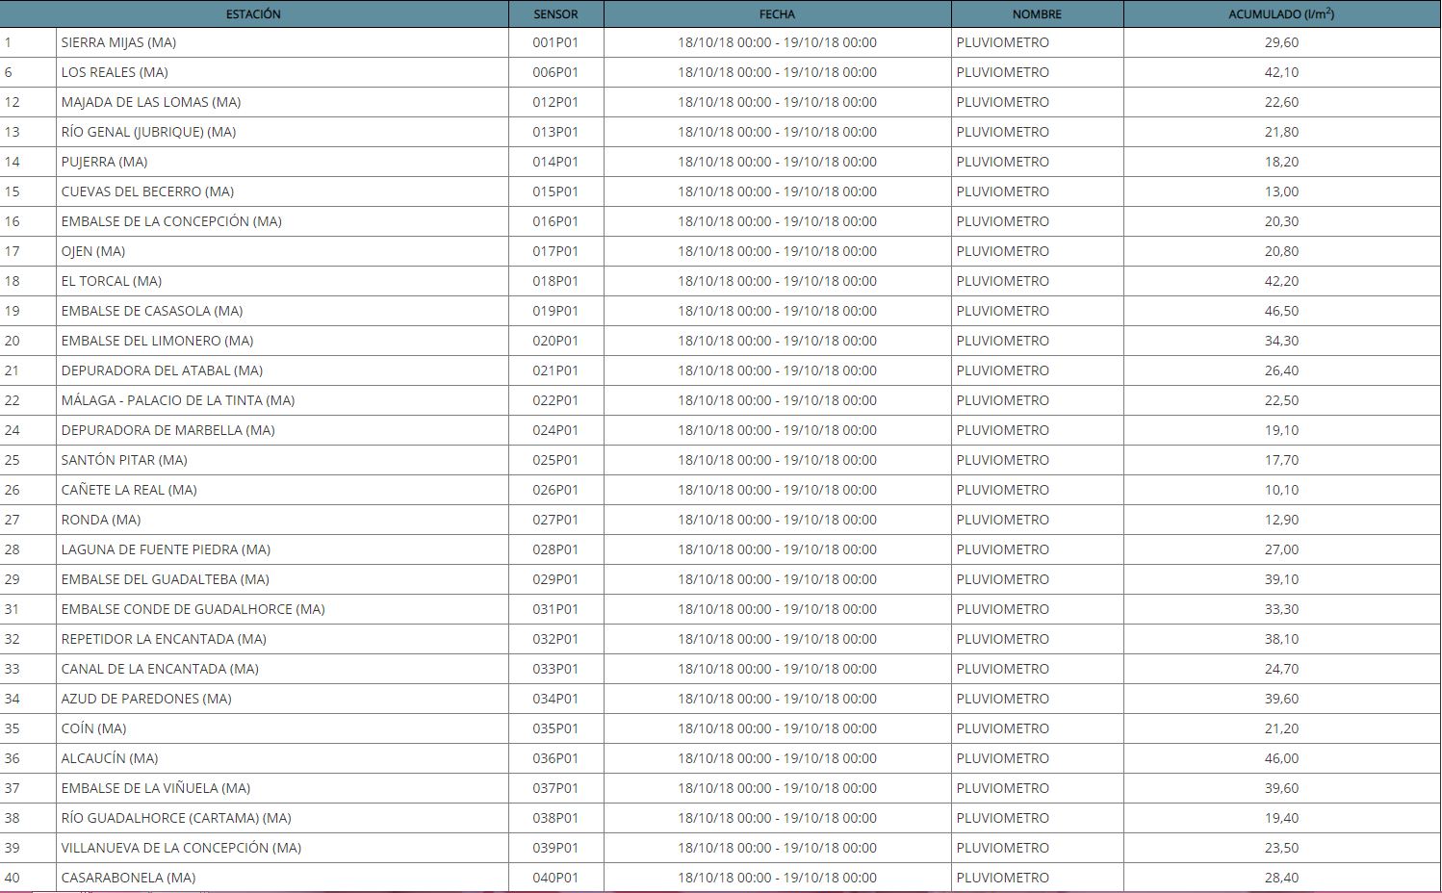
Task: Select REPETIDOR LA ENCANTADA (MA)
Action: (164, 639)
